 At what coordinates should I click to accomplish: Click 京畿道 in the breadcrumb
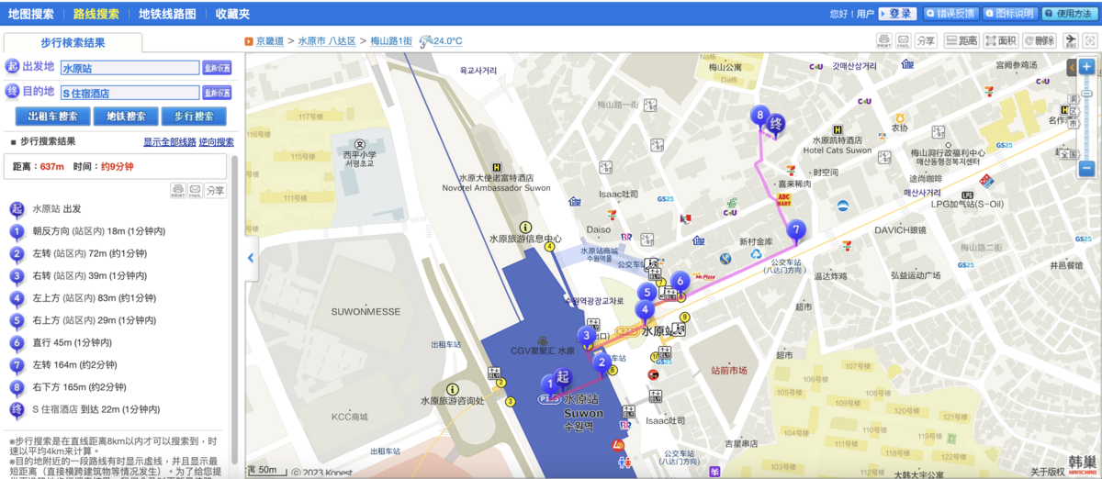271,41
